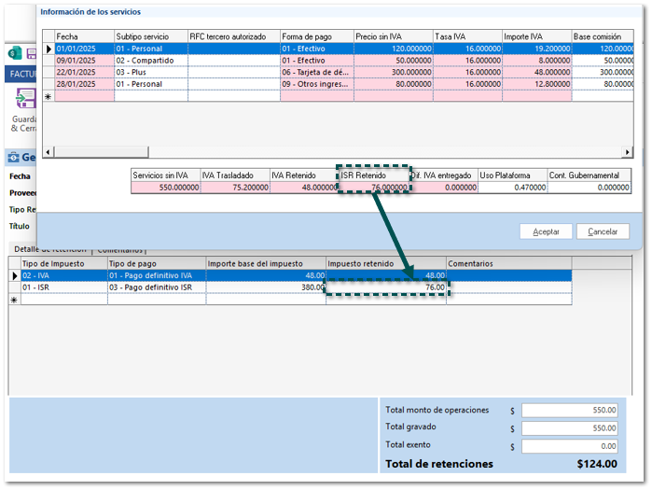Open Forma de pago cell showing Tarjeta de débito
Screen dimensions: 652x490
pos(317,72)
